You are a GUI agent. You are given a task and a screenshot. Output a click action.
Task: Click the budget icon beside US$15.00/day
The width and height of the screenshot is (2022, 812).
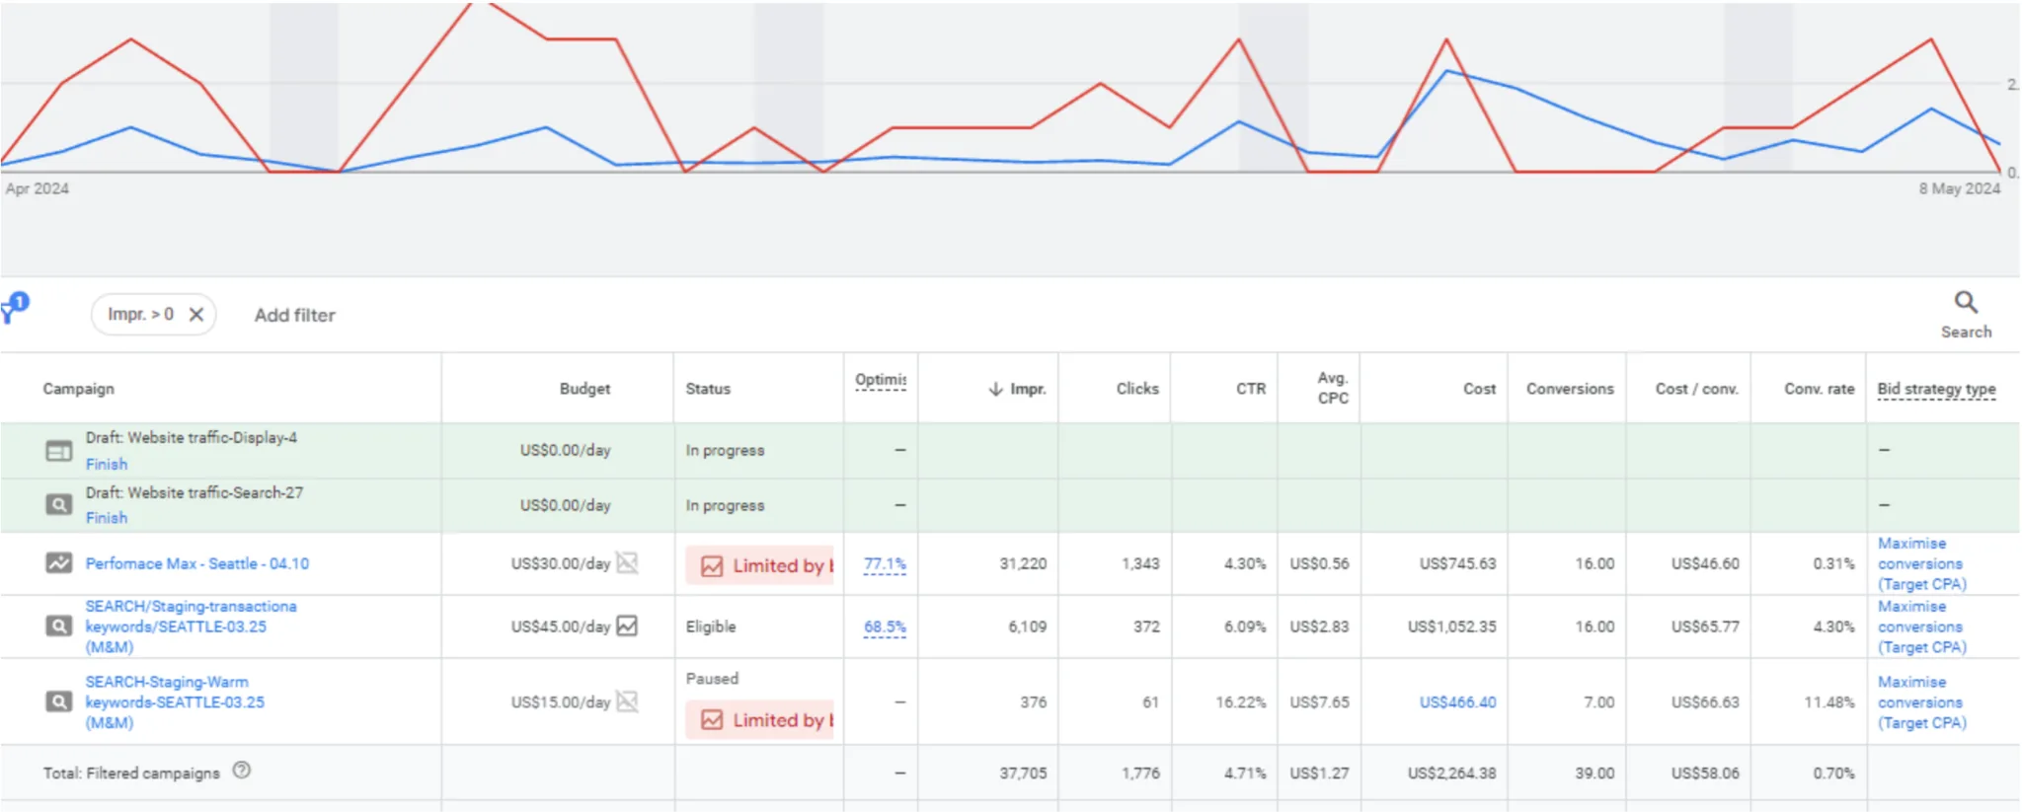[627, 701]
